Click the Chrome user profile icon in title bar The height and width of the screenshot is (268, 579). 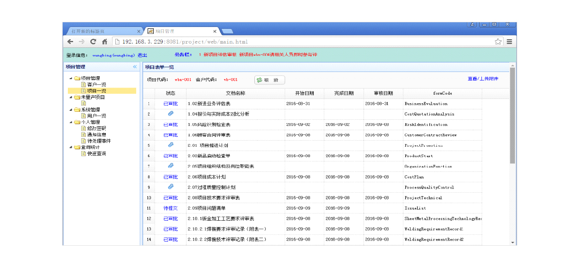pyautogui.click(x=472, y=24)
